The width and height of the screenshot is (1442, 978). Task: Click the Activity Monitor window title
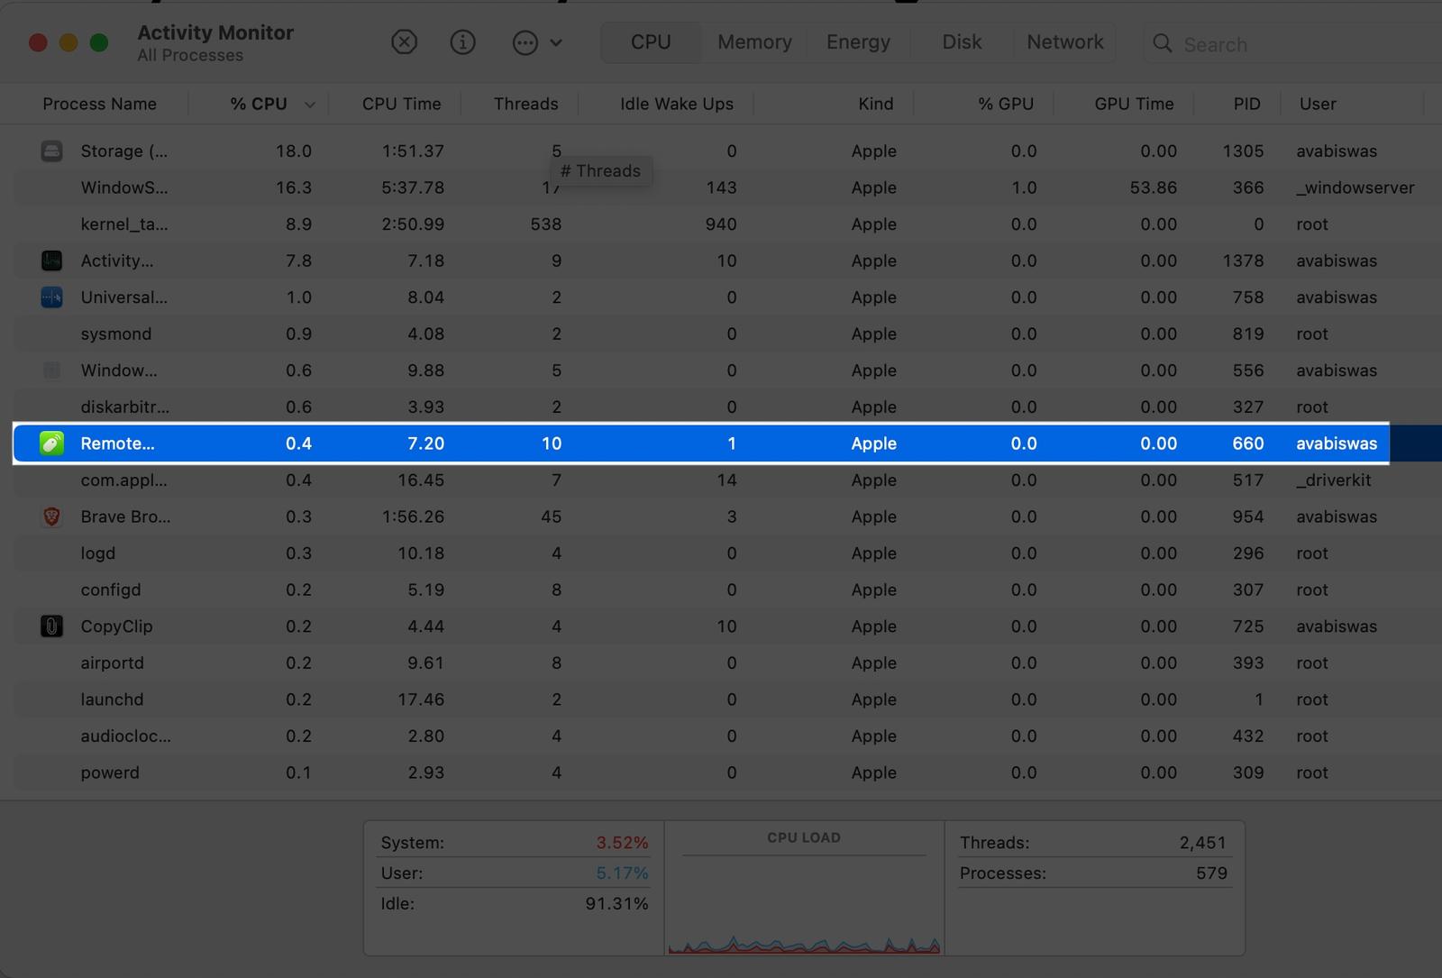click(x=215, y=32)
